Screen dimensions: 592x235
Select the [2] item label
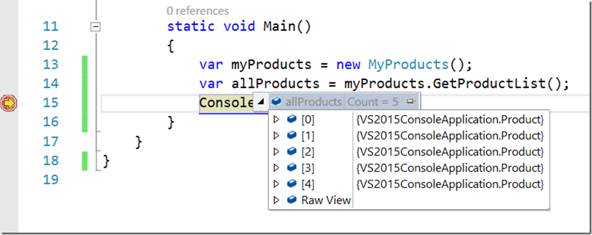pyautogui.click(x=308, y=152)
